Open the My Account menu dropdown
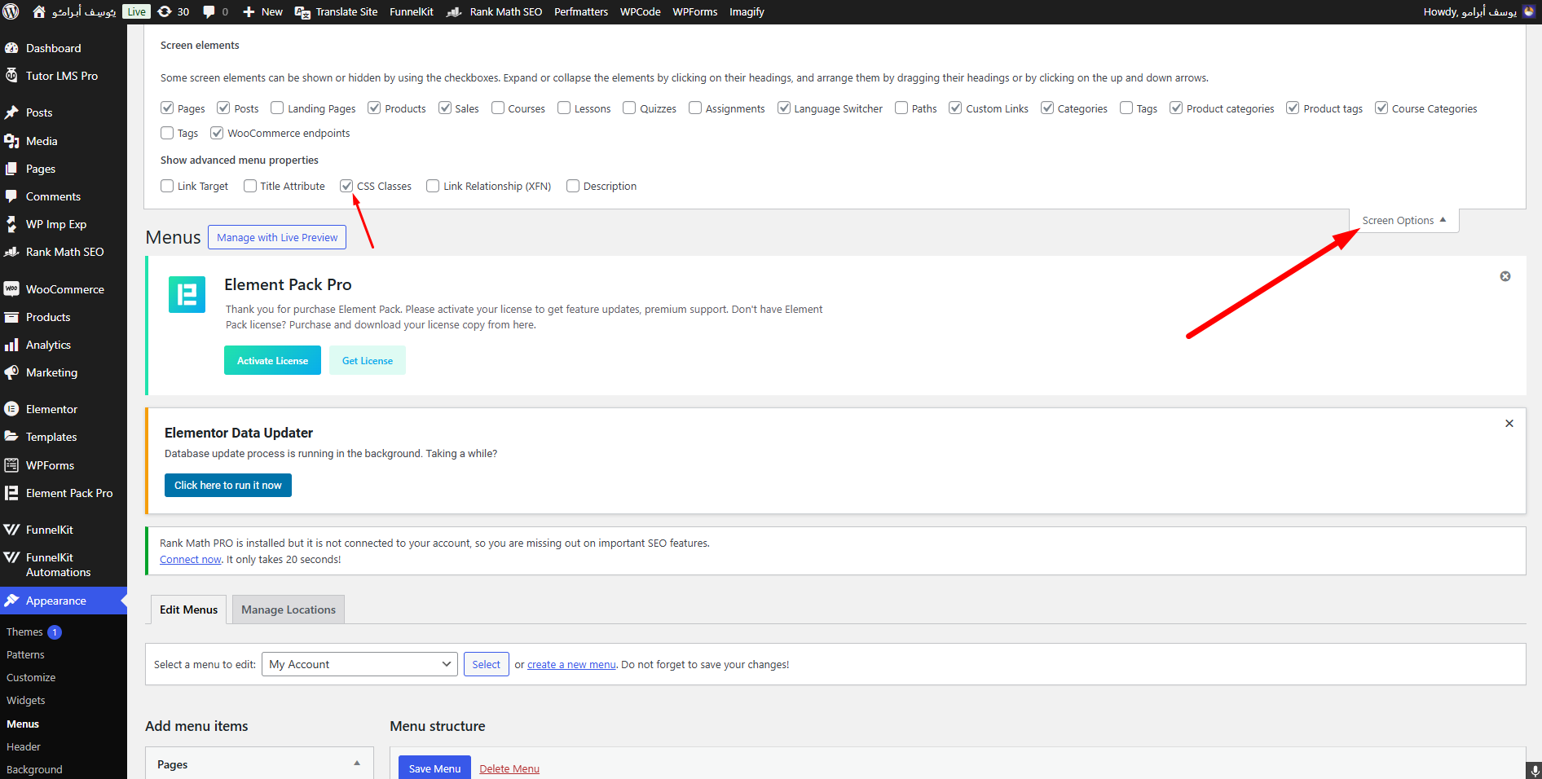Viewport: 1542px width, 779px height. tap(359, 664)
